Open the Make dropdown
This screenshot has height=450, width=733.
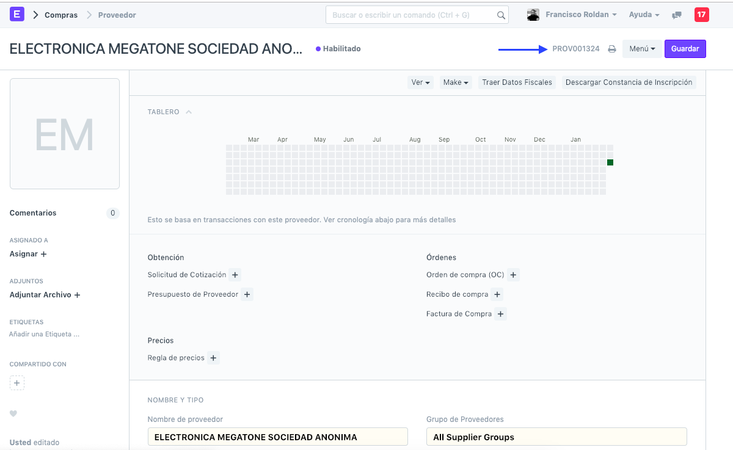pyautogui.click(x=456, y=82)
